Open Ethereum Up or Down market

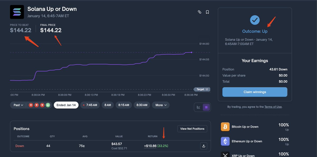247,141
